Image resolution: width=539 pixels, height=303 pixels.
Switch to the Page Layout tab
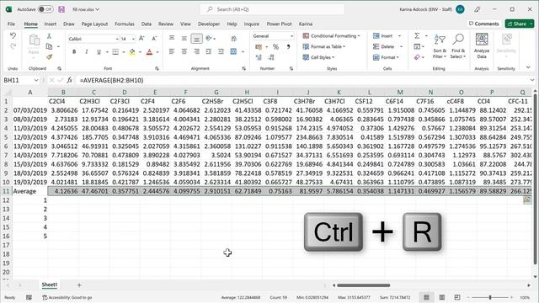[94, 24]
